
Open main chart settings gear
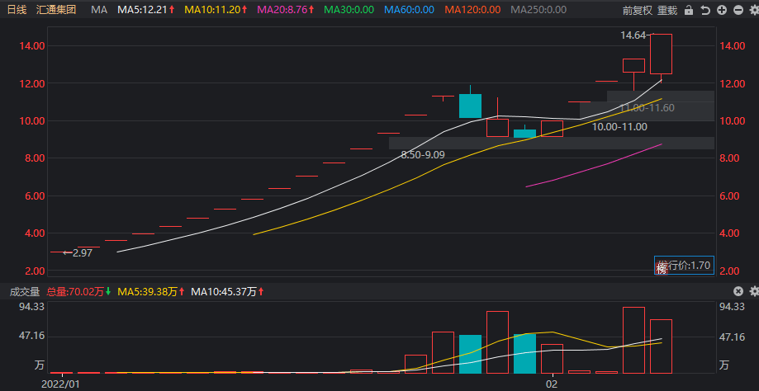coord(754,10)
